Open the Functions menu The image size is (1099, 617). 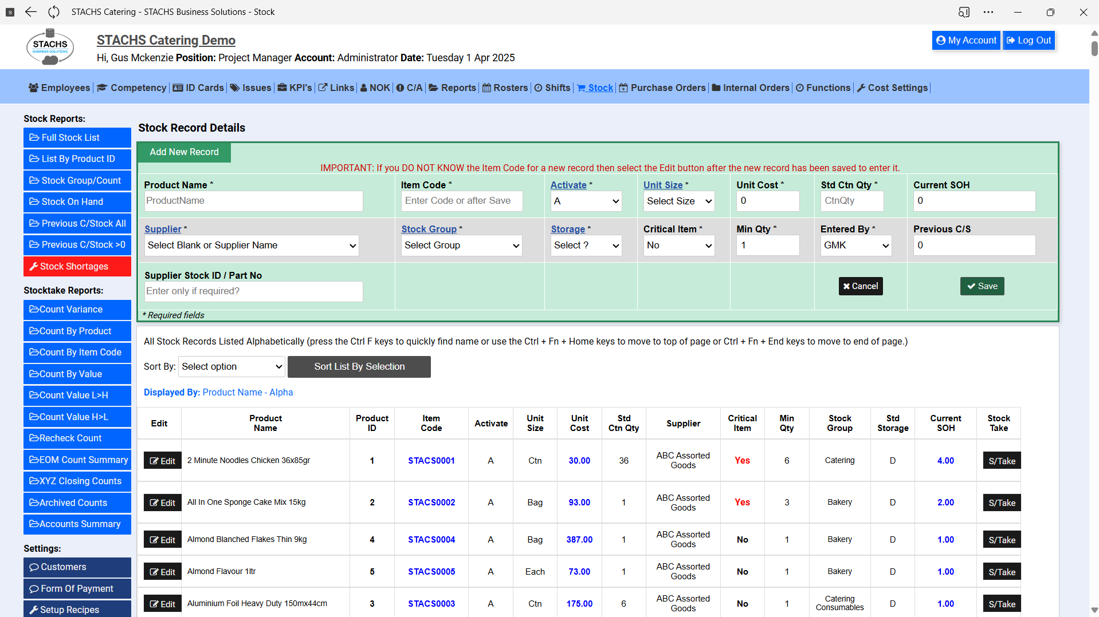(x=823, y=88)
